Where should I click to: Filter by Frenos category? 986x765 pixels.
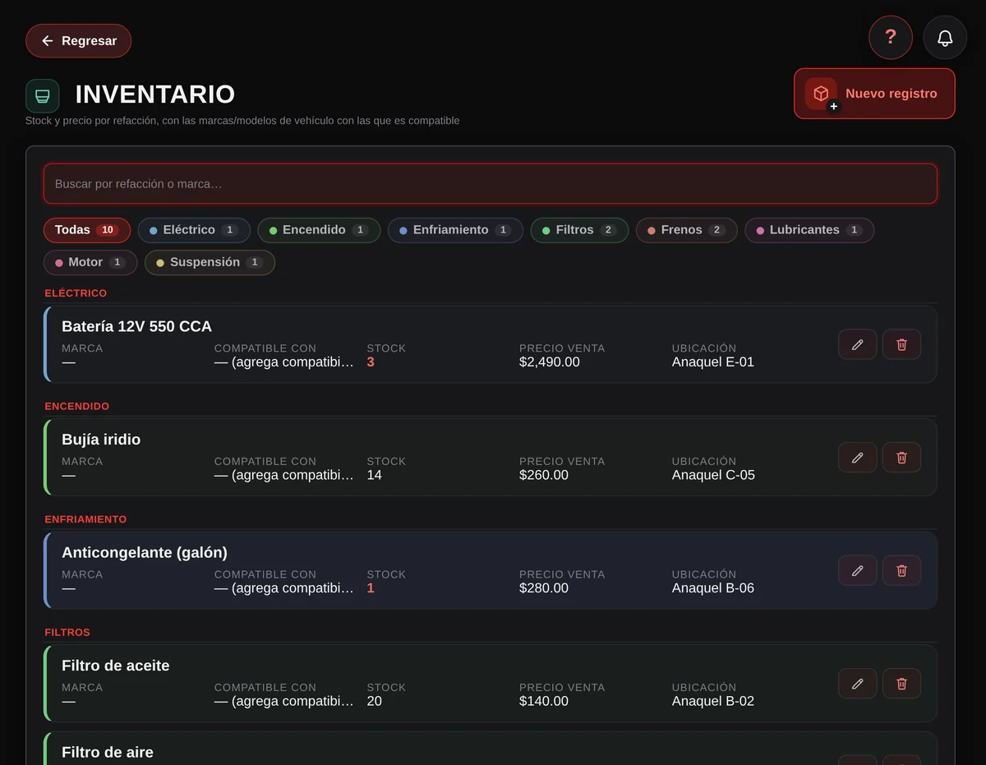pyautogui.click(x=687, y=230)
